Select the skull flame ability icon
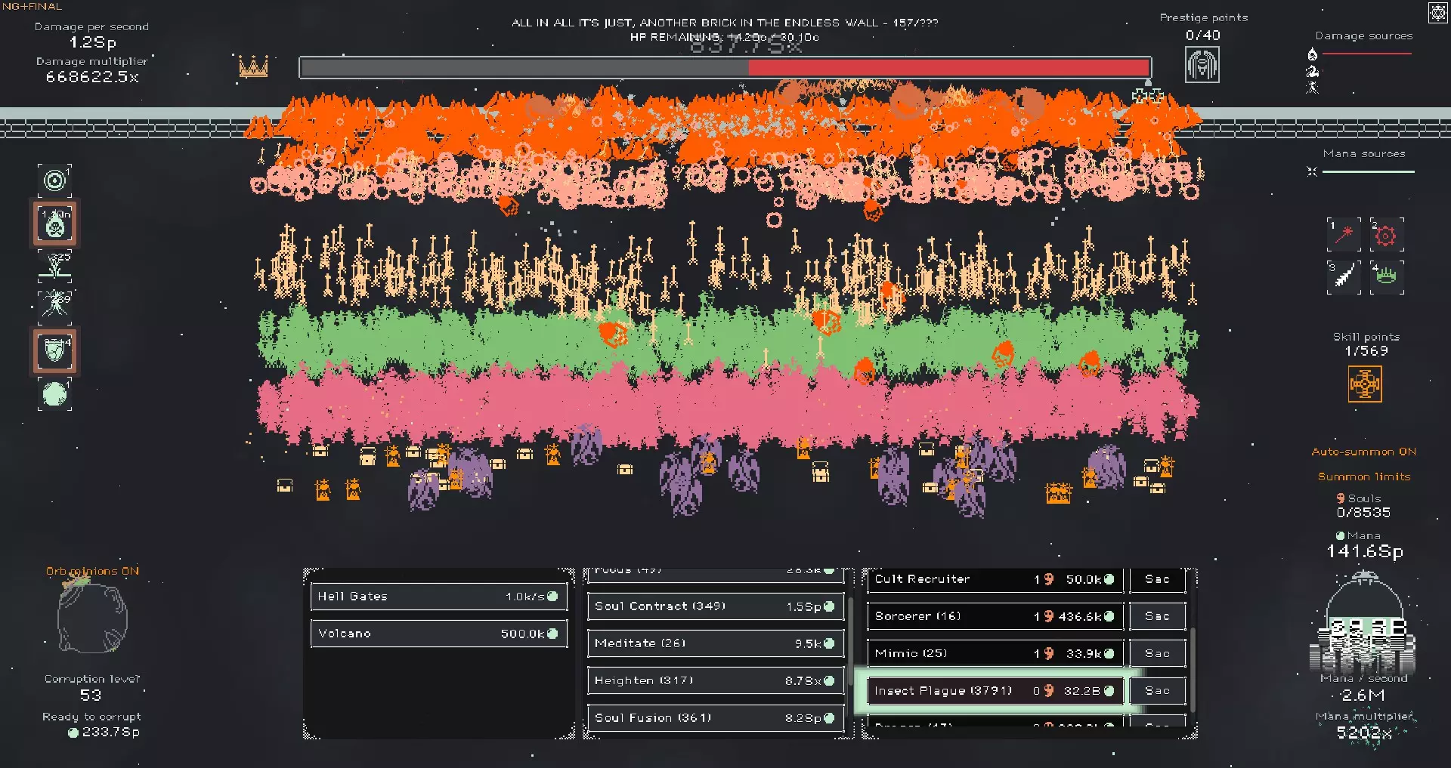 click(x=54, y=224)
